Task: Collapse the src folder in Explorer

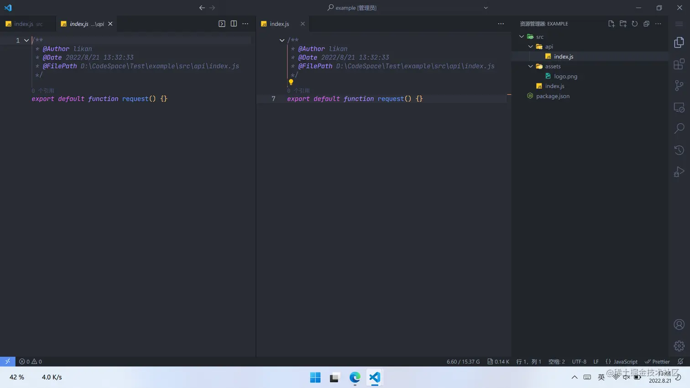Action: [x=522, y=36]
